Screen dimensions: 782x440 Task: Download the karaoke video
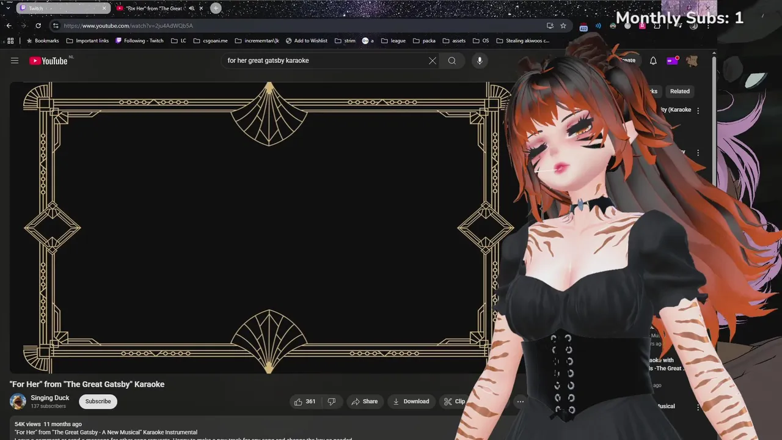411,402
